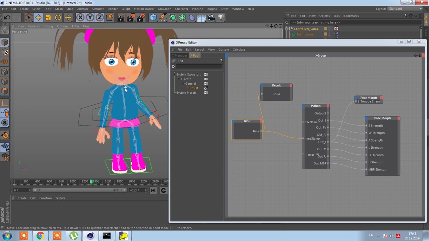Activate the Rotate tool
The image size is (429, 241).
58,17
